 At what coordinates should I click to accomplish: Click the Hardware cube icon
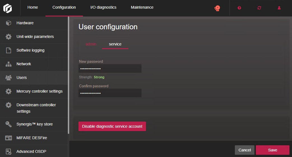coord(8,23)
